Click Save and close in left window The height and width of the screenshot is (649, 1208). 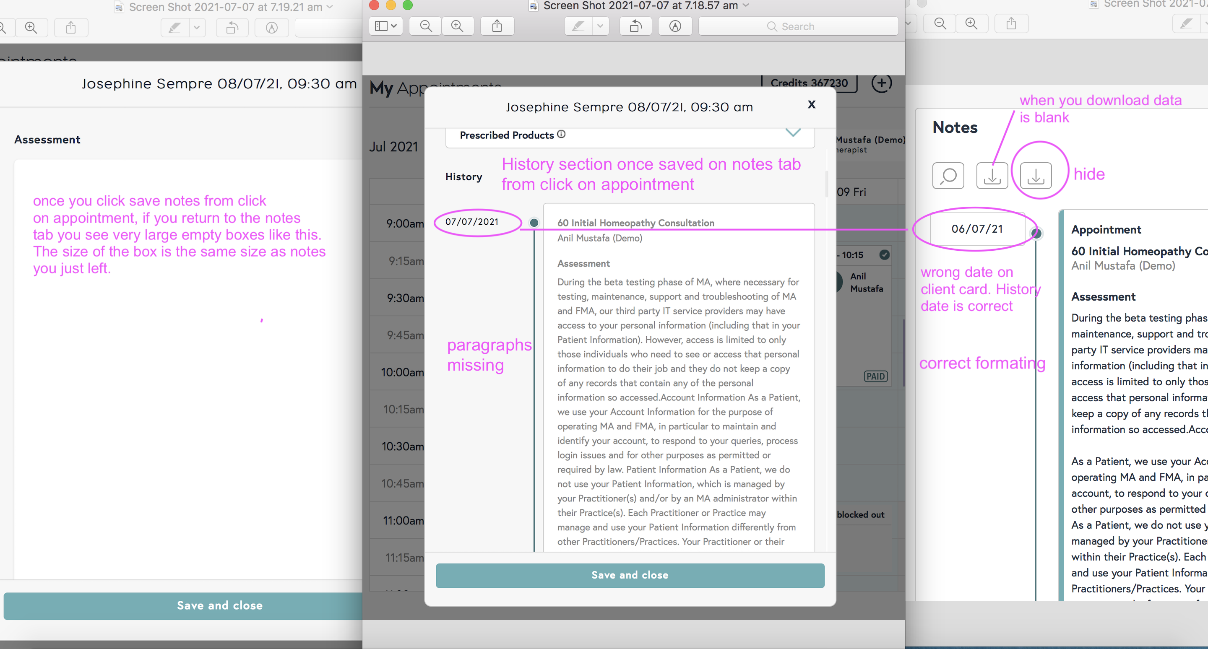point(219,605)
